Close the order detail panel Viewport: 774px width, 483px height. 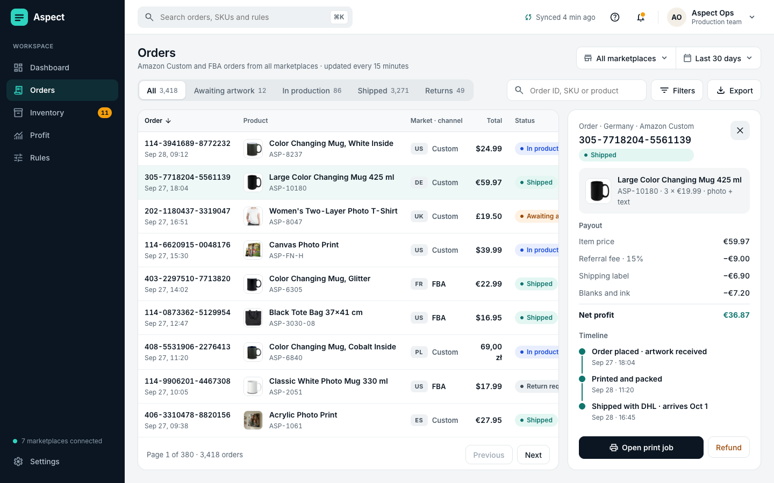(x=740, y=130)
